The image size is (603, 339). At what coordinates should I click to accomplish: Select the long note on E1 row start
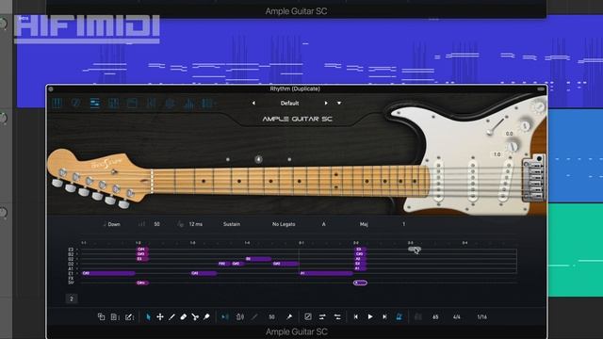pyautogui.click(x=108, y=273)
